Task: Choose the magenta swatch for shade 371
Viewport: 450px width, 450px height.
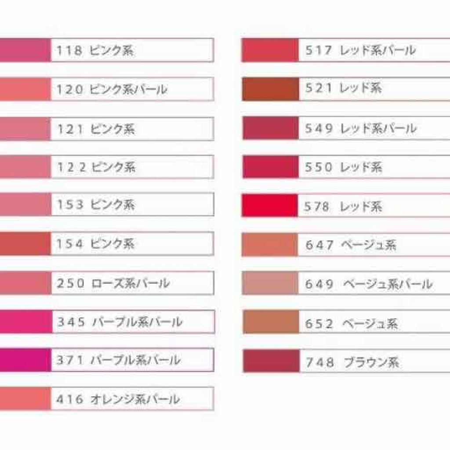Action: (25, 360)
